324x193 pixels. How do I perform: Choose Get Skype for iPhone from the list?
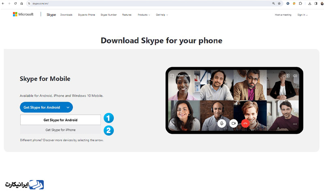click(x=60, y=130)
